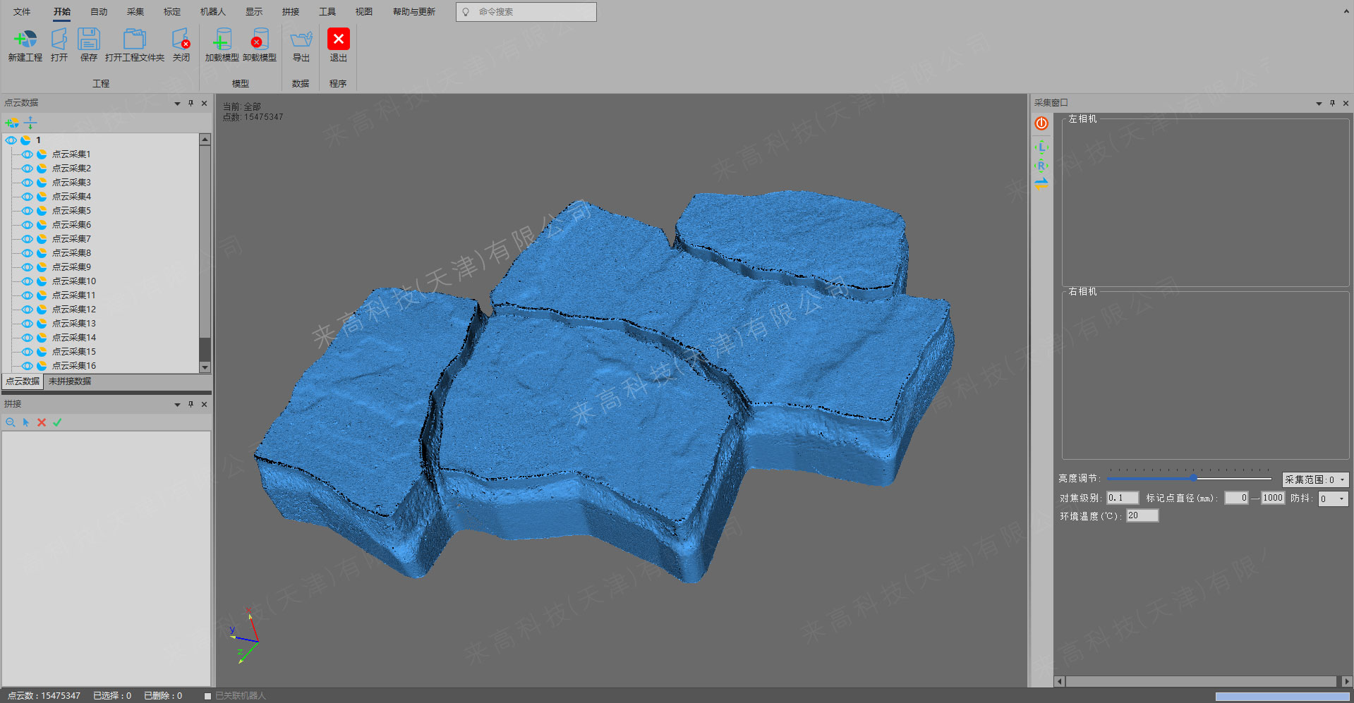Open the 标定 menu tab
The image size is (1354, 703).
coord(172,12)
